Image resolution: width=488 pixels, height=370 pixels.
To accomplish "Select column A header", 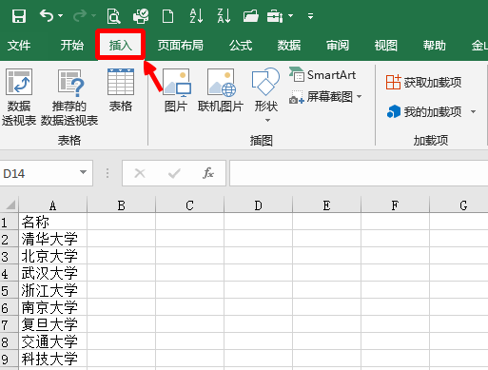I will (52, 205).
